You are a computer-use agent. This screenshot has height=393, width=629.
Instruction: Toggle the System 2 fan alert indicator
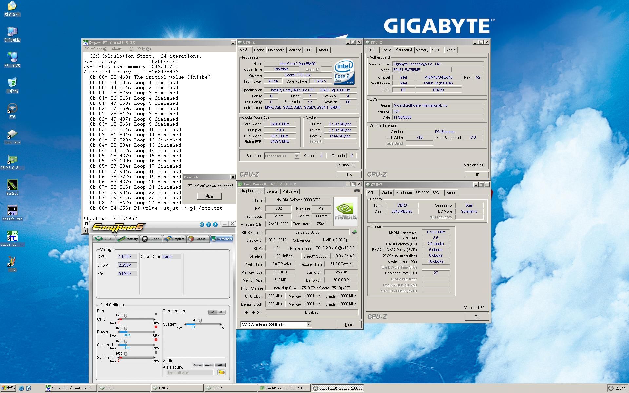coord(156,352)
